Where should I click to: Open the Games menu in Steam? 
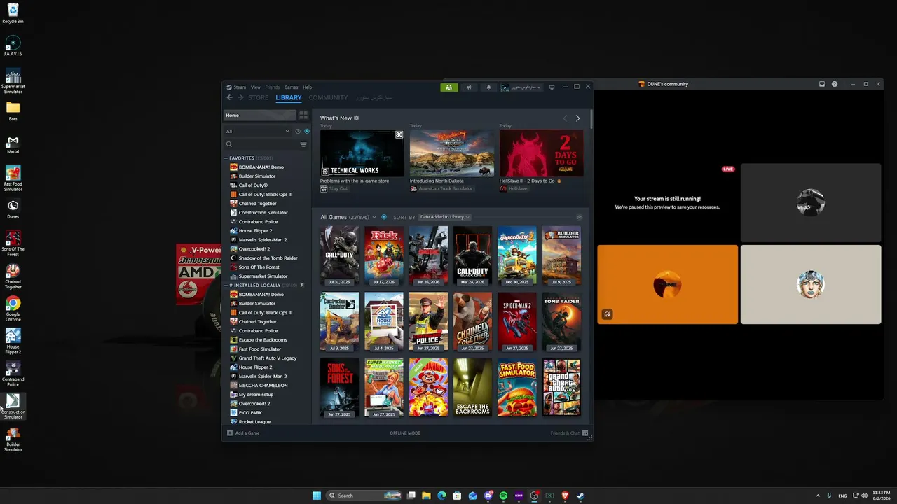pyautogui.click(x=291, y=87)
